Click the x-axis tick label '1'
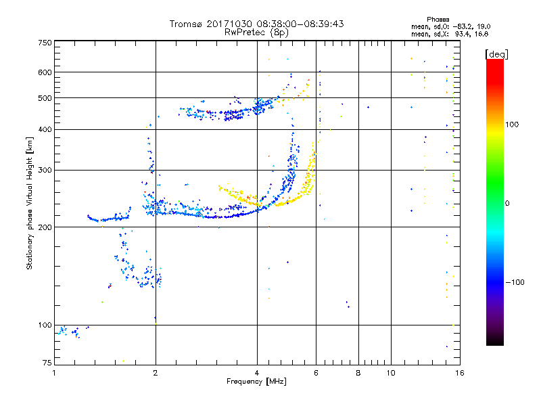The width and height of the screenshot is (541, 406). point(54,373)
